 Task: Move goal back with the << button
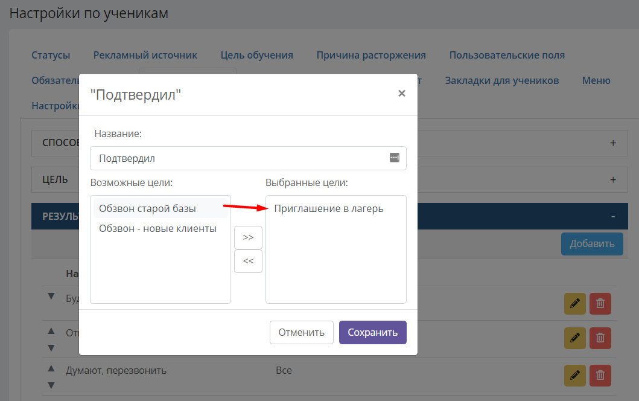pos(248,261)
